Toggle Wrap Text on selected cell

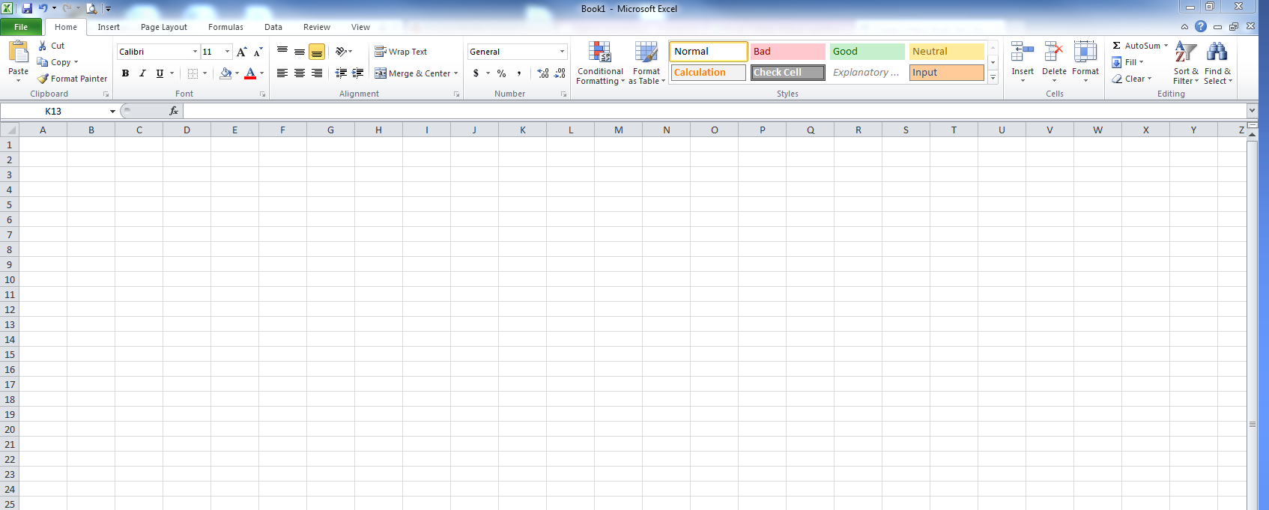point(401,52)
